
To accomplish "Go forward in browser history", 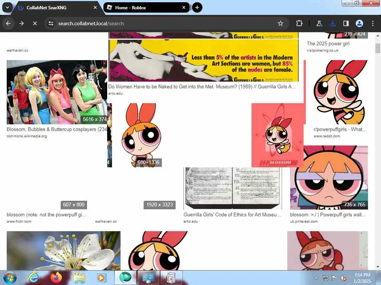I will [22, 23].
